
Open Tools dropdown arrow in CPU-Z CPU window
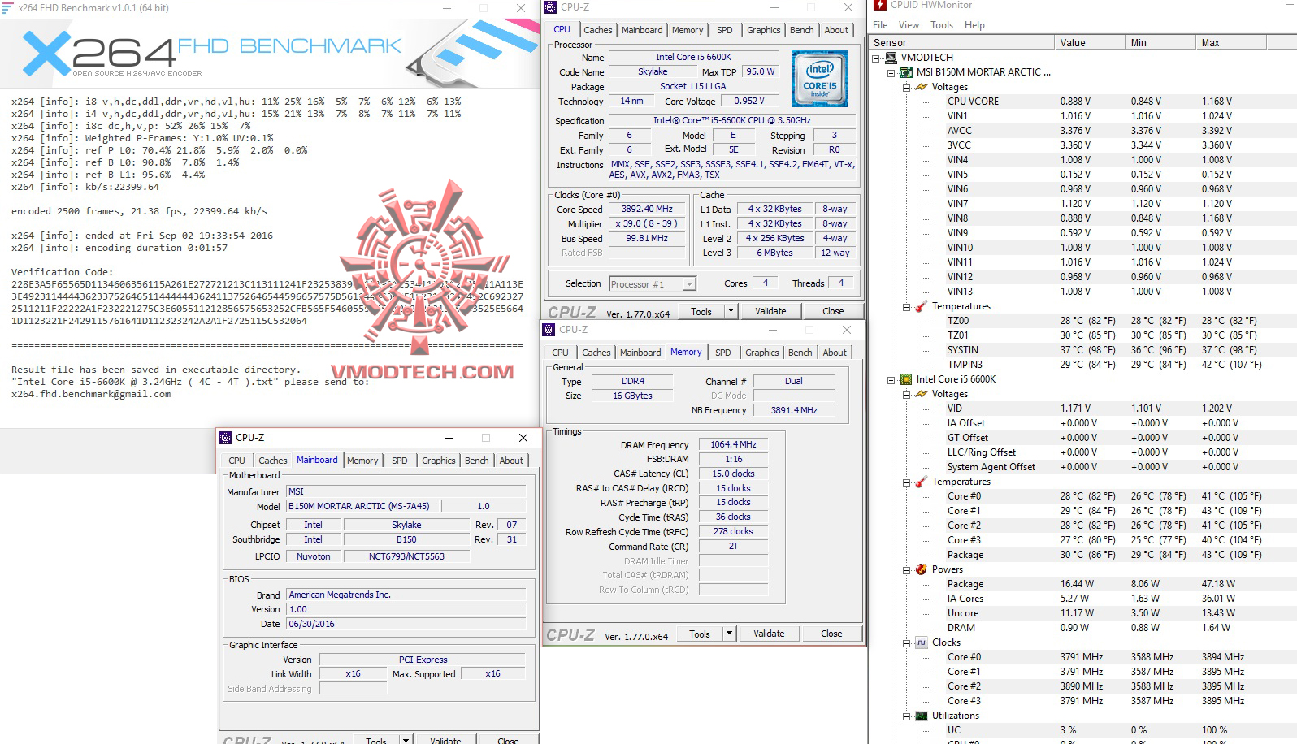pos(731,311)
